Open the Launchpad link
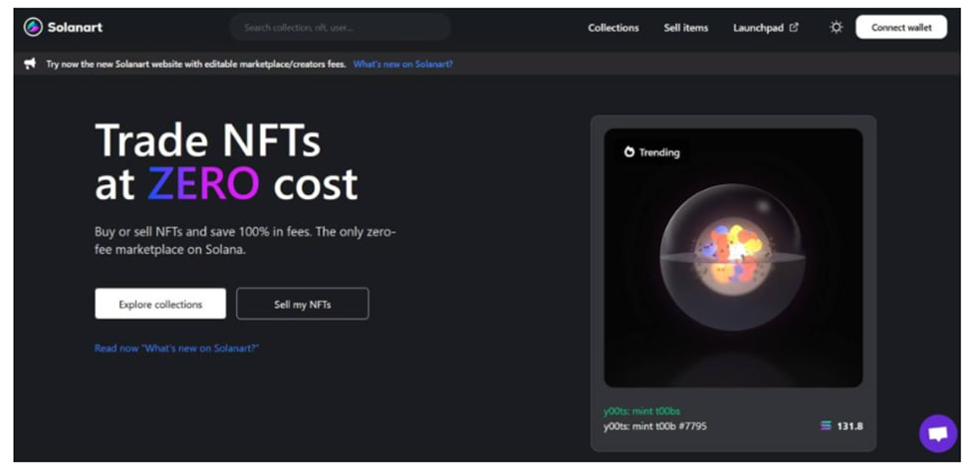 (x=758, y=28)
